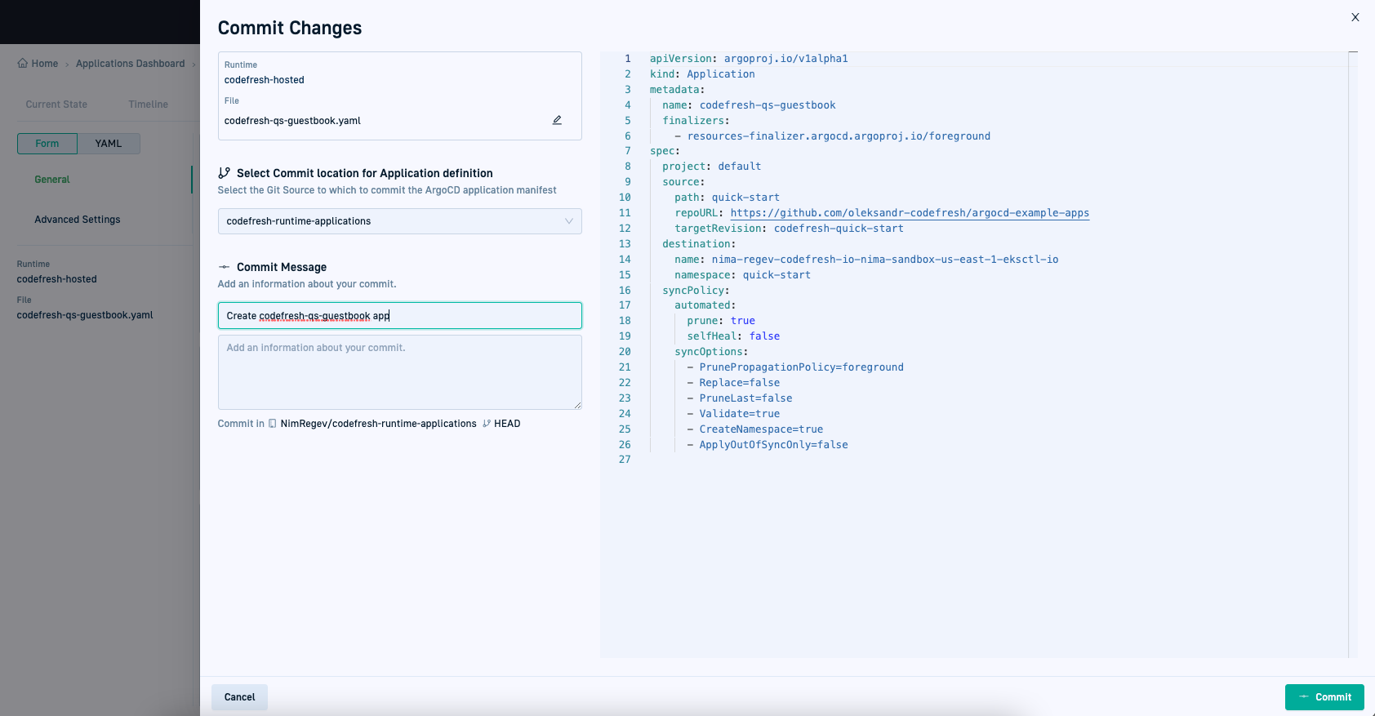The width and height of the screenshot is (1375, 716).
Task: Click the branch icon beside Select Commit location
Action: (x=224, y=173)
